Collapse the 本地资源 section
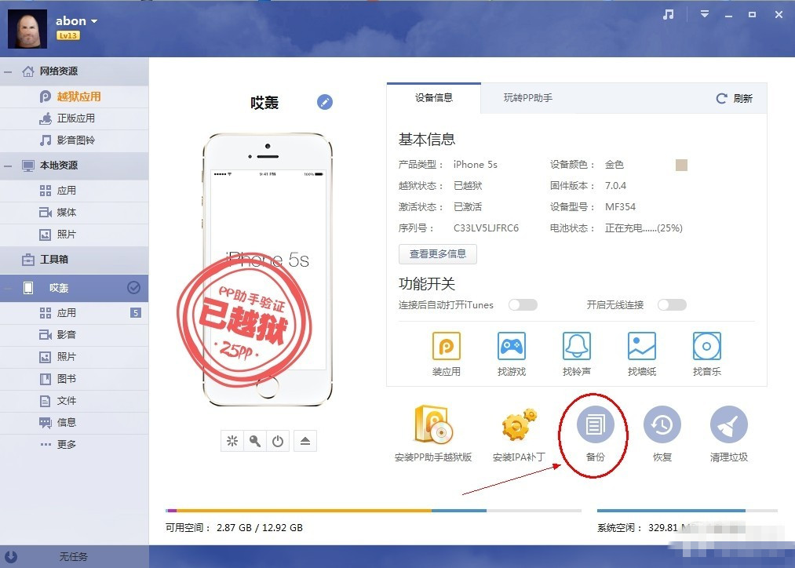Image resolution: width=795 pixels, height=568 pixels. [x=7, y=166]
